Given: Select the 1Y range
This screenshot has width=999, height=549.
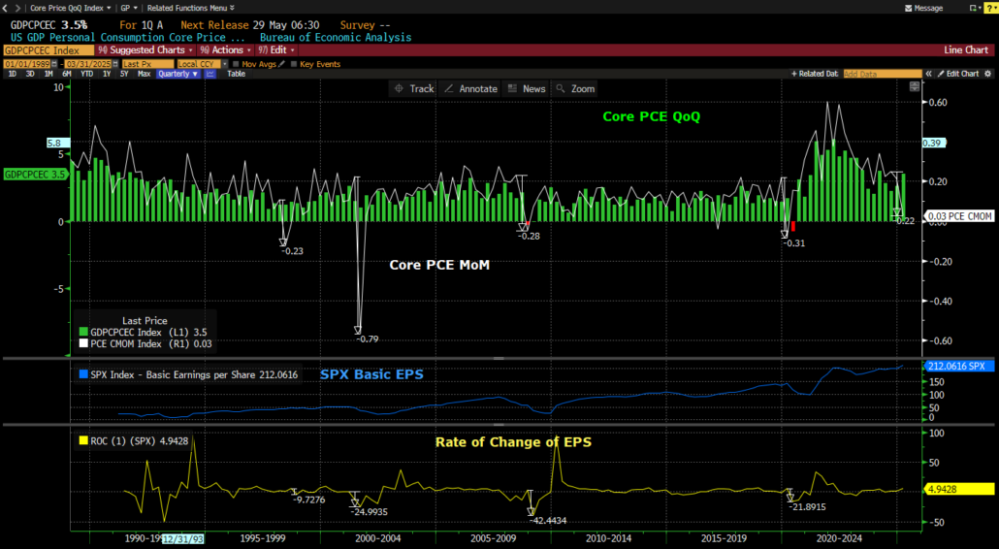Looking at the screenshot, I should [x=107, y=74].
